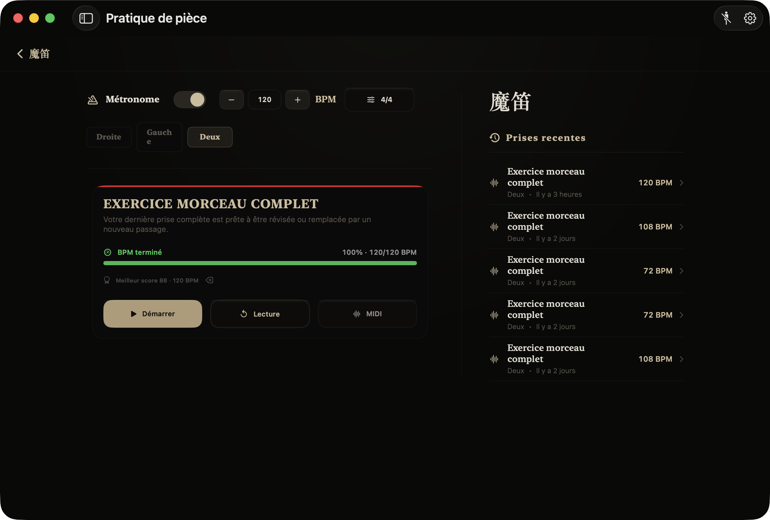The image size is (770, 520).
Task: Click waveform icon of the 3 heures take
Action: click(494, 183)
